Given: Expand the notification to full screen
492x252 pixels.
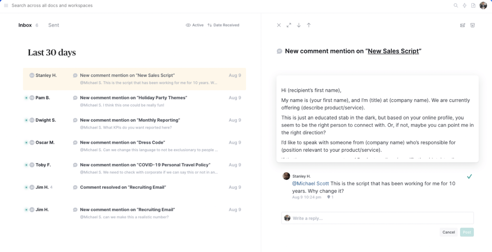Looking at the screenshot, I should tap(289, 25).
